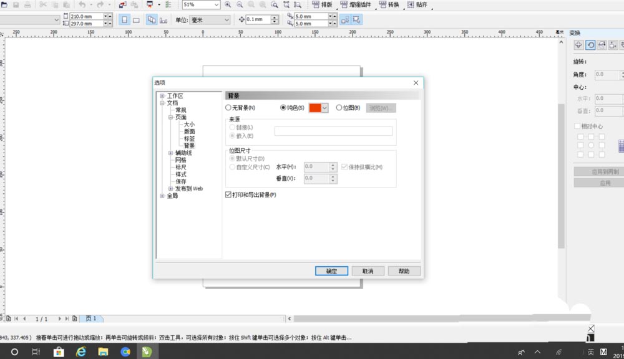Expand the 辅助线 tree node
The height and width of the screenshot is (359, 624).
[170, 153]
